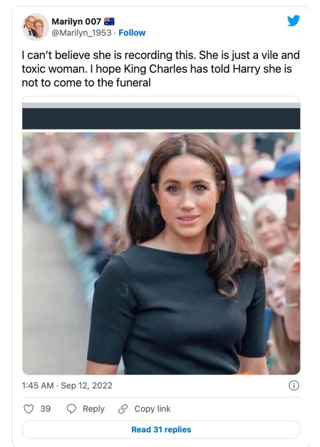Open the 1:45 AM Sep 12, 2022 timestamp
320x447 pixels.
pos(67,385)
